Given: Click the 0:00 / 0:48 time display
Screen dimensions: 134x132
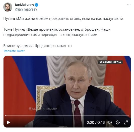Looking at the screenshot, I should coord(96,122).
